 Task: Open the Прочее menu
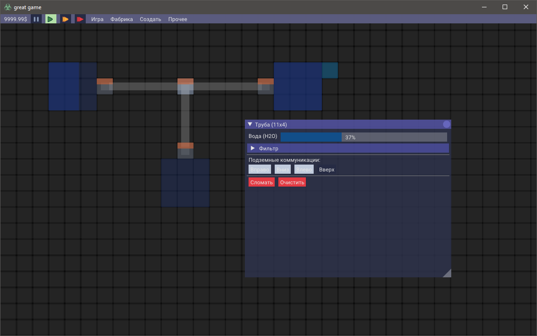[x=177, y=19]
